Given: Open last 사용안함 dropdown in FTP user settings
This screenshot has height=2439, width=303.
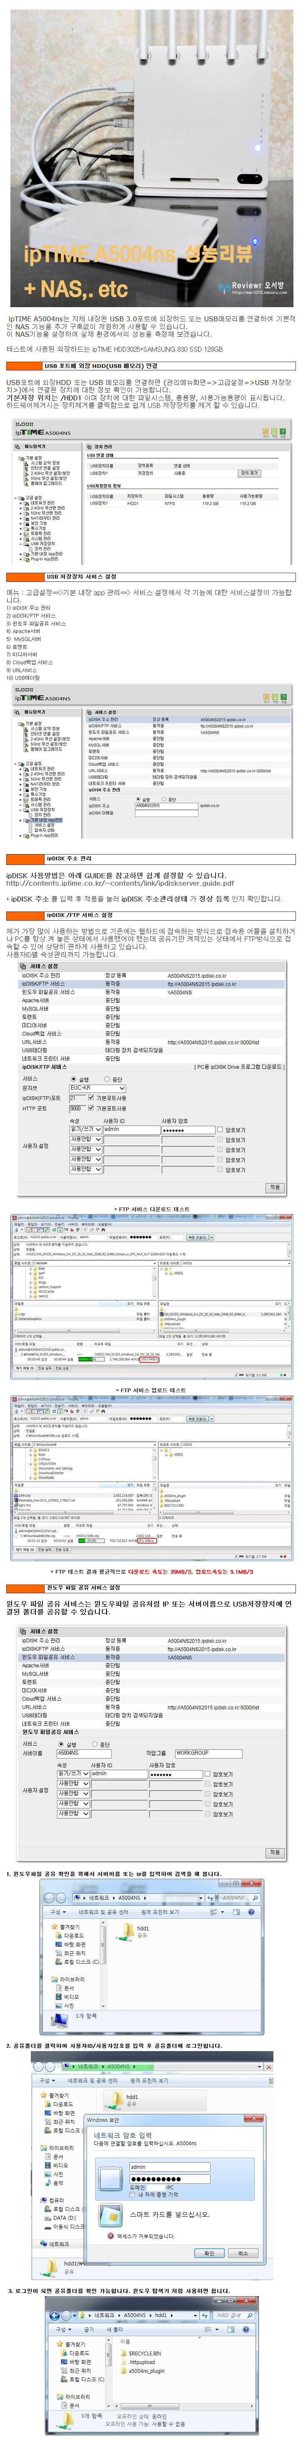Looking at the screenshot, I should (86, 1169).
